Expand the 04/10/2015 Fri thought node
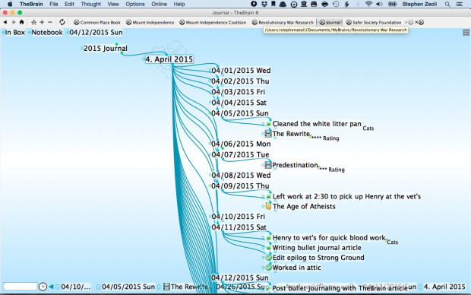Image resolution: width=471 pixels, height=295 pixels. pyautogui.click(x=239, y=216)
